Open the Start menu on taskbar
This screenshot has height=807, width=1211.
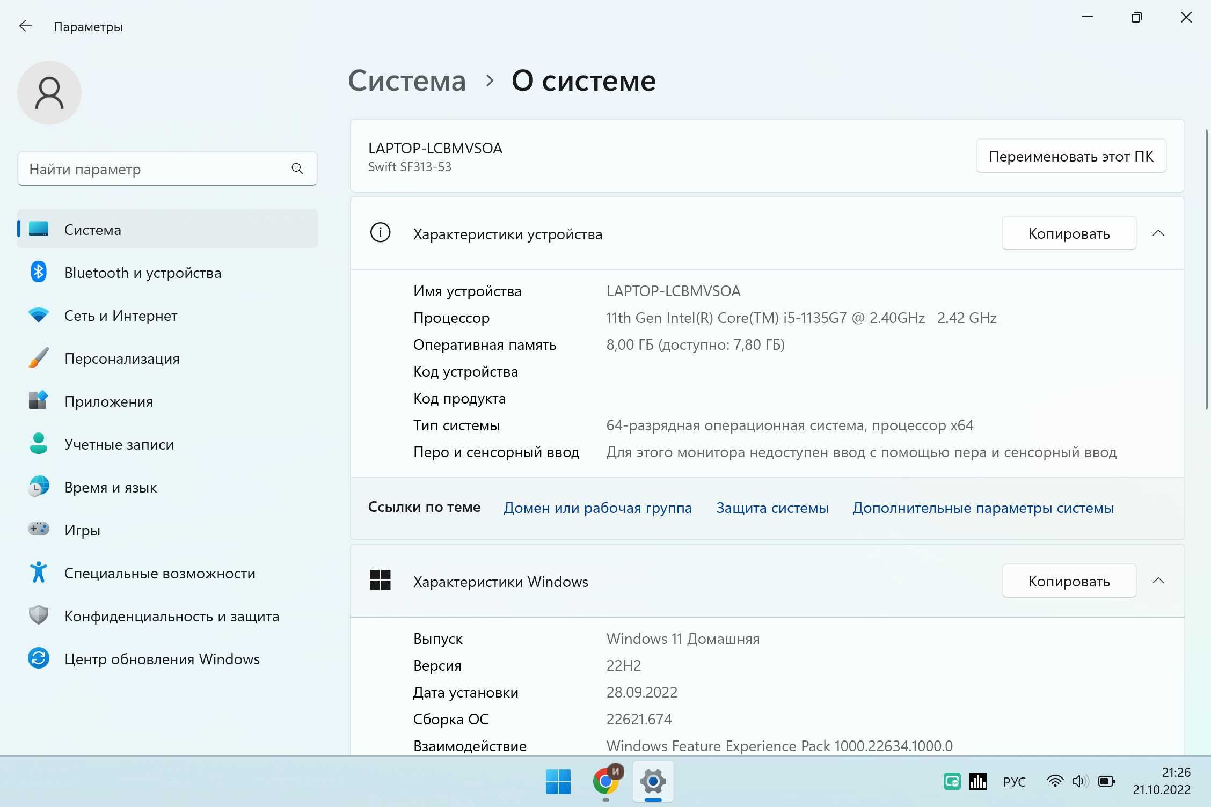coord(558,782)
